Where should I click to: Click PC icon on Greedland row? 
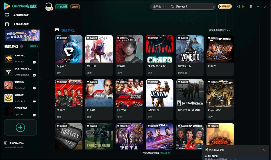34,89
